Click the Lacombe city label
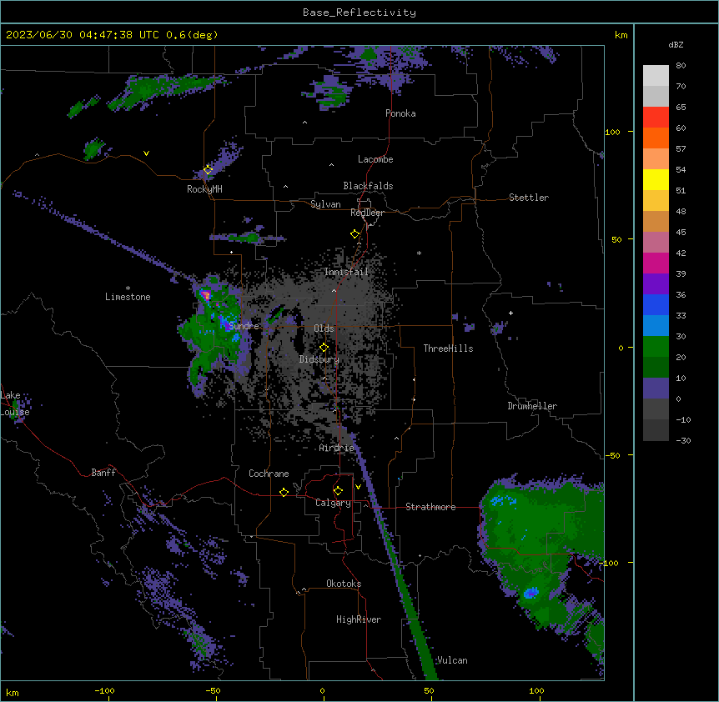This screenshot has width=719, height=702. coord(375,159)
